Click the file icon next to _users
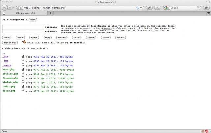 23,65
